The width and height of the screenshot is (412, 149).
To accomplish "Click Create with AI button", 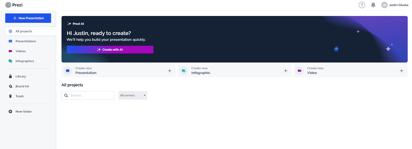I will [x=110, y=50].
